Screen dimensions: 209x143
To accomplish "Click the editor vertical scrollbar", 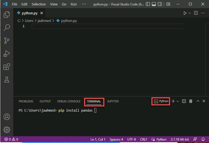I will tap(207, 60).
